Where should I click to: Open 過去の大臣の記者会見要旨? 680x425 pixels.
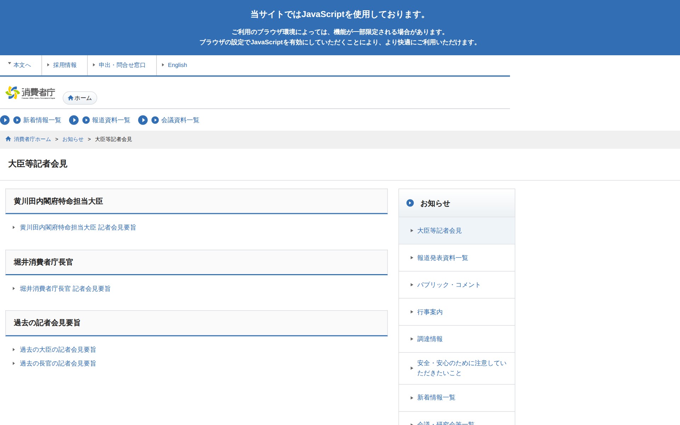coord(58,350)
